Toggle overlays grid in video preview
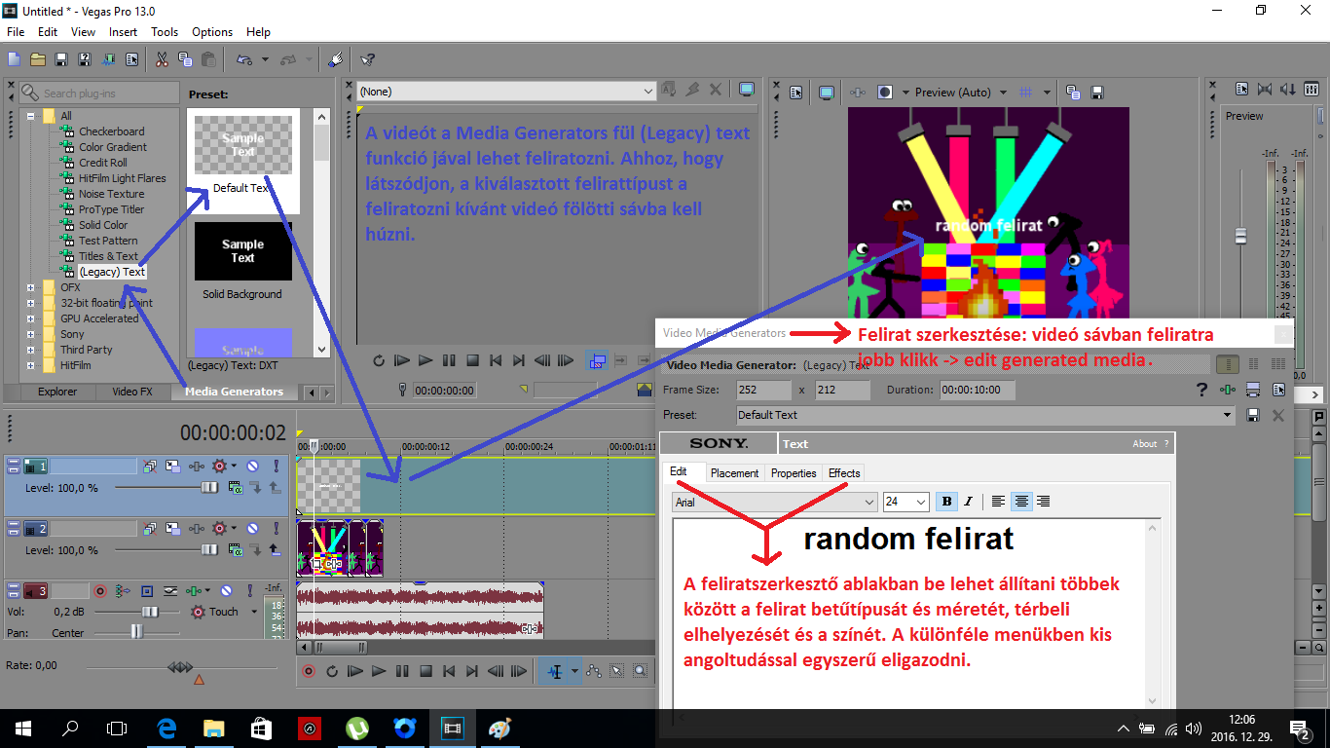 (x=1025, y=93)
